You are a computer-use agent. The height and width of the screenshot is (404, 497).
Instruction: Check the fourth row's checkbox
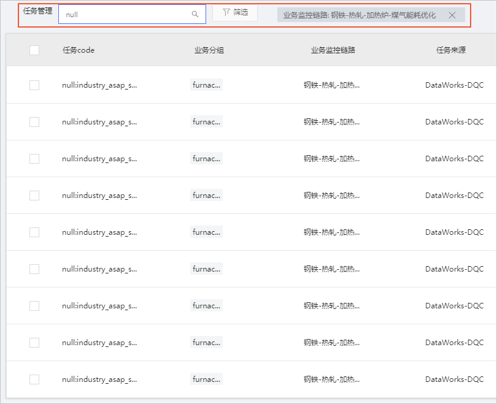(34, 196)
